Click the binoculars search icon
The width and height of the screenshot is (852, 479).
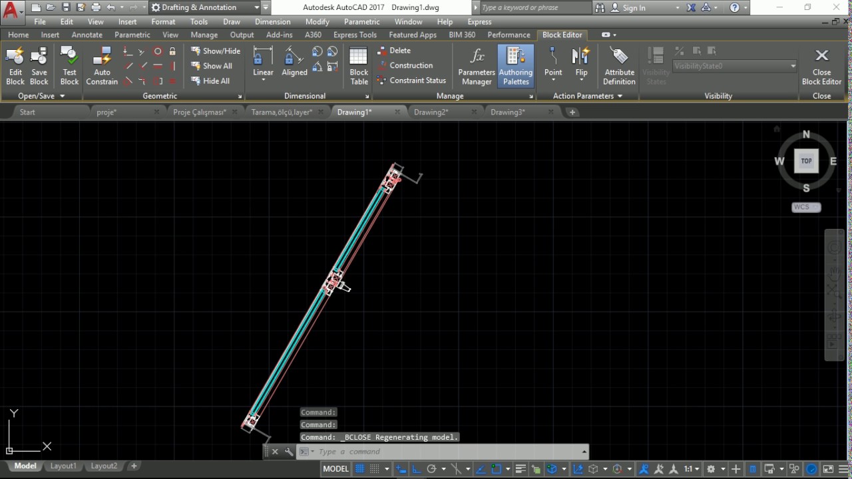pyautogui.click(x=600, y=7)
